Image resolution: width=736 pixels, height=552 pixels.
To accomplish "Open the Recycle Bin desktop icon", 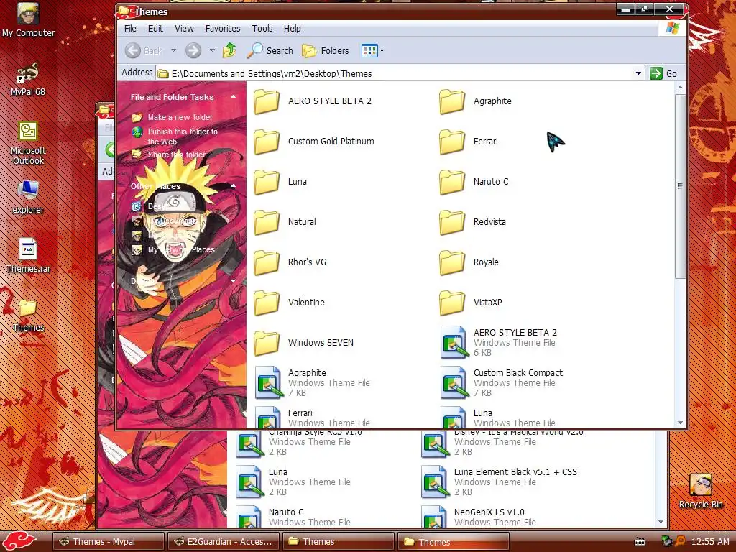I will pos(700,491).
